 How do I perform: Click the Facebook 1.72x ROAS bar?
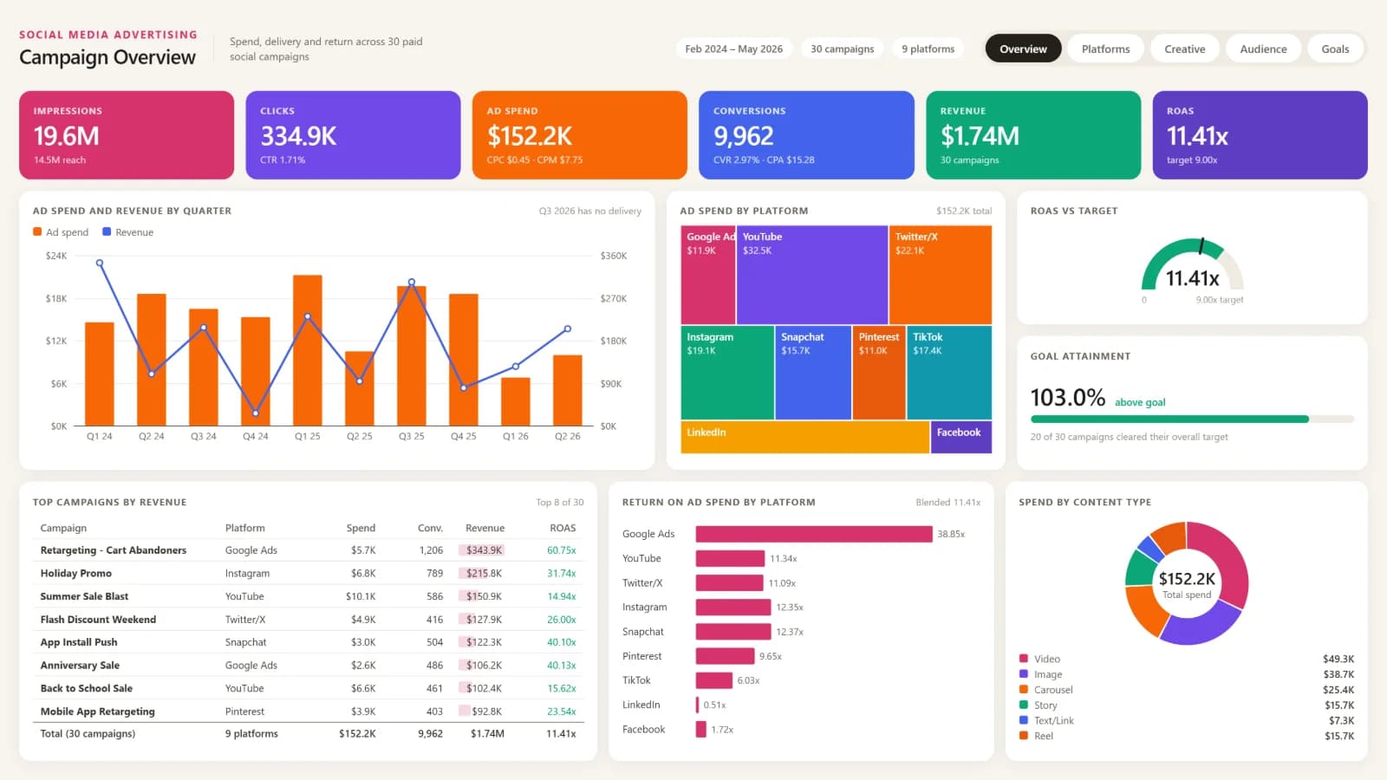coord(700,730)
